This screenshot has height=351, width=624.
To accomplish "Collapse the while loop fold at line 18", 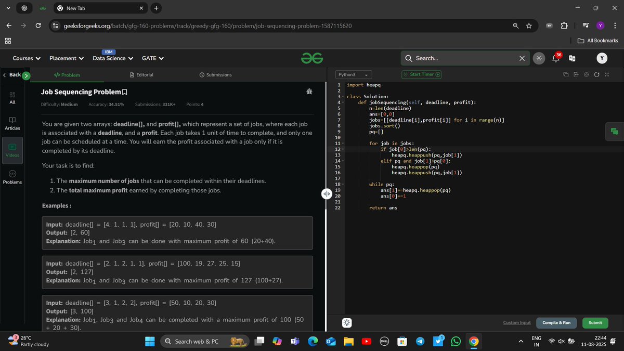I will pos(344,184).
